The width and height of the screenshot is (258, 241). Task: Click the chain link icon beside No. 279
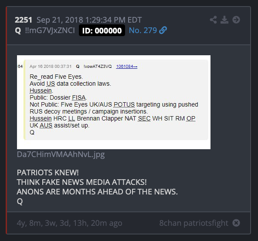click(x=163, y=30)
